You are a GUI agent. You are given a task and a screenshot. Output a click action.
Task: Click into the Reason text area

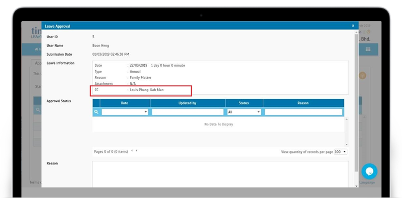[221, 174]
